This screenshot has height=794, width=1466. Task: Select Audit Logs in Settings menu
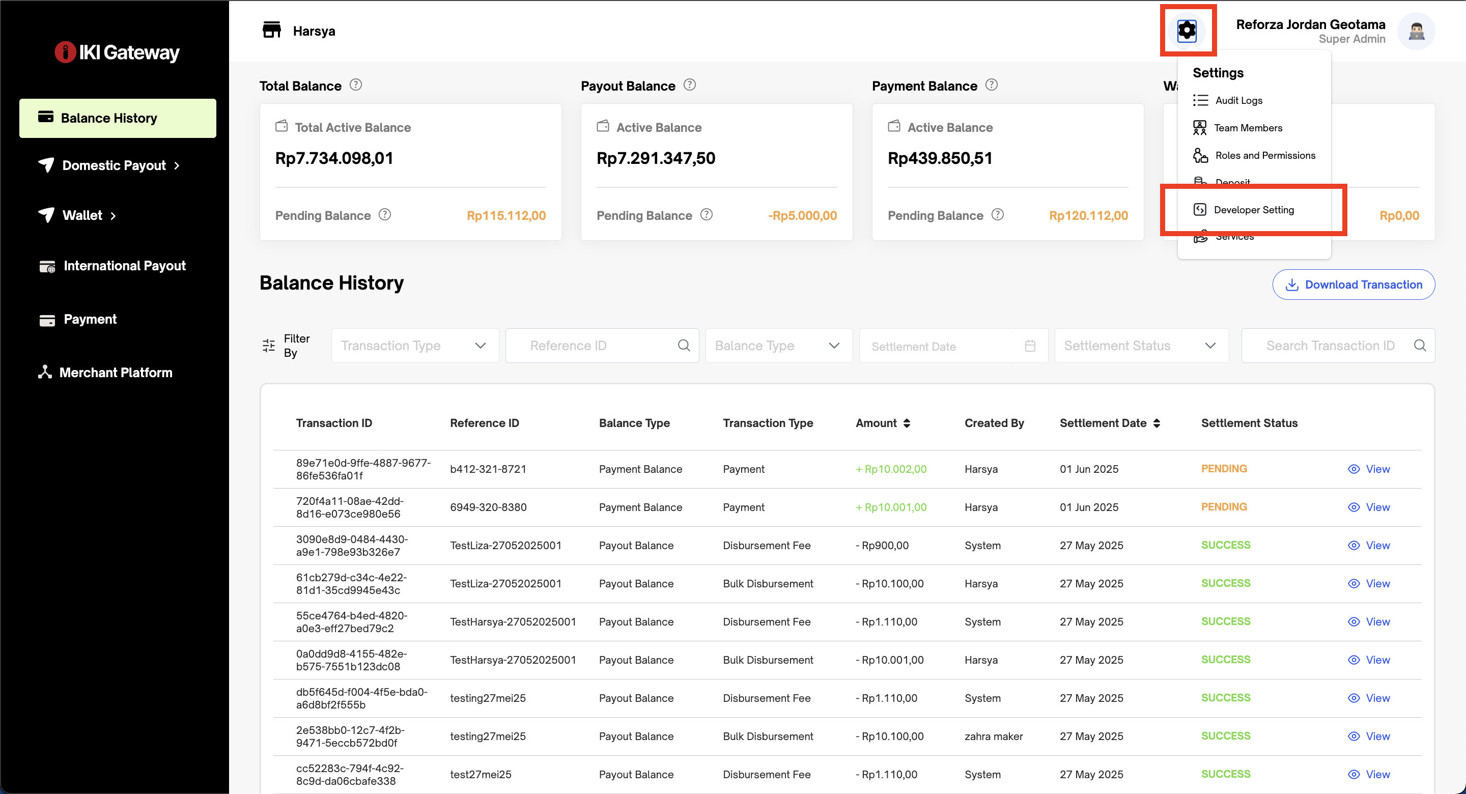pyautogui.click(x=1238, y=100)
